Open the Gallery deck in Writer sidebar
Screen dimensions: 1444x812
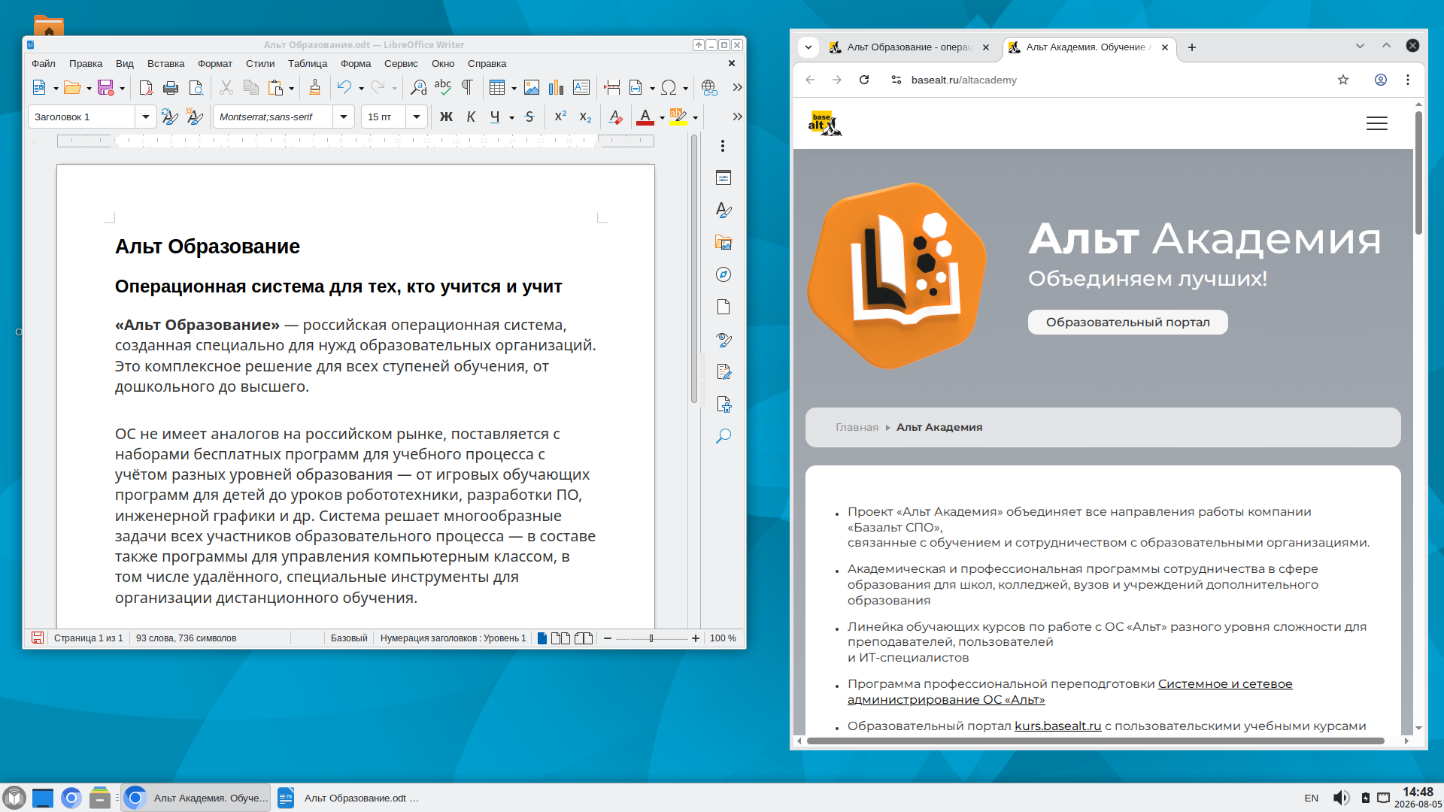pyautogui.click(x=724, y=243)
